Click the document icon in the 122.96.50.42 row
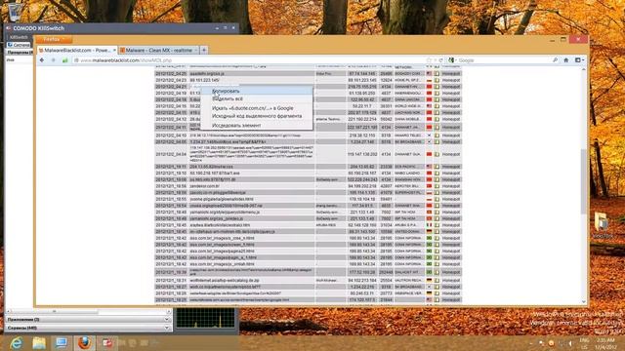 pyautogui.click(x=437, y=99)
